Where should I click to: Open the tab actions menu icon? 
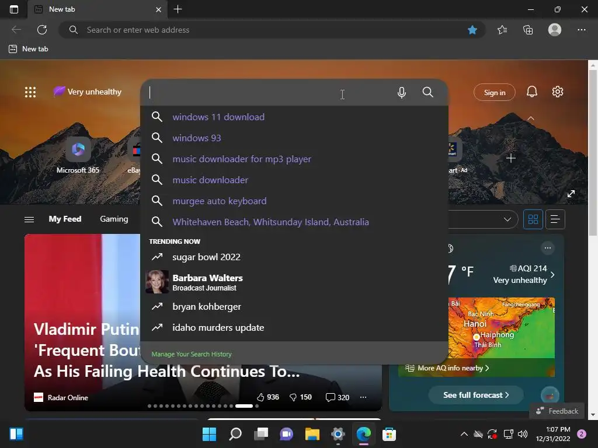14,9
